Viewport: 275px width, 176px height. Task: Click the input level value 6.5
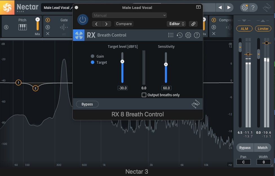[x=240, y=133]
